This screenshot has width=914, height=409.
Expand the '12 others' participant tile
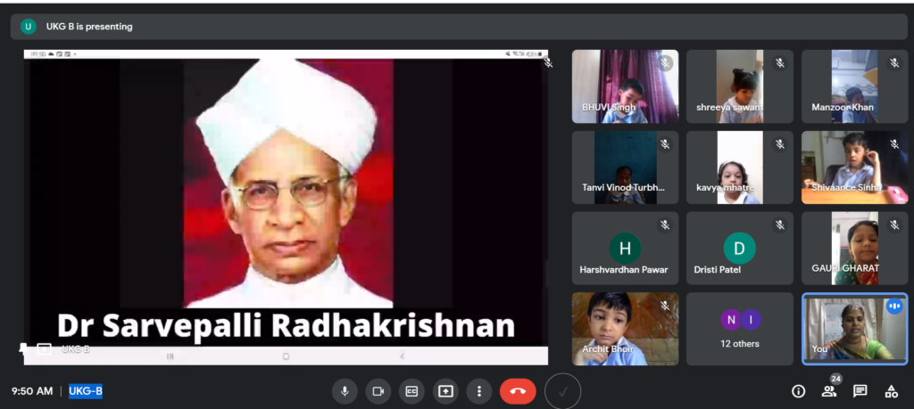(x=739, y=329)
